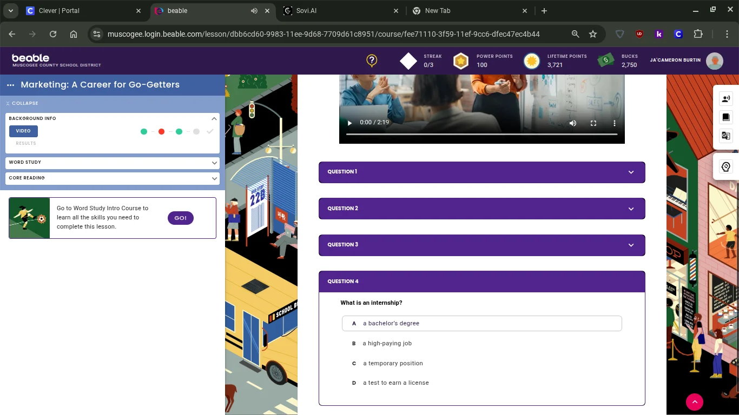The height and width of the screenshot is (415, 739).
Task: Pick answer D a test to earn a license
Action: (x=395, y=383)
